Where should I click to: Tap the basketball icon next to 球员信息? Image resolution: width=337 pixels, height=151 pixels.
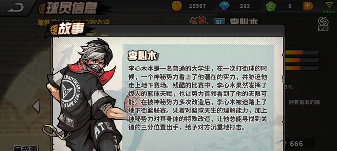(42, 9)
